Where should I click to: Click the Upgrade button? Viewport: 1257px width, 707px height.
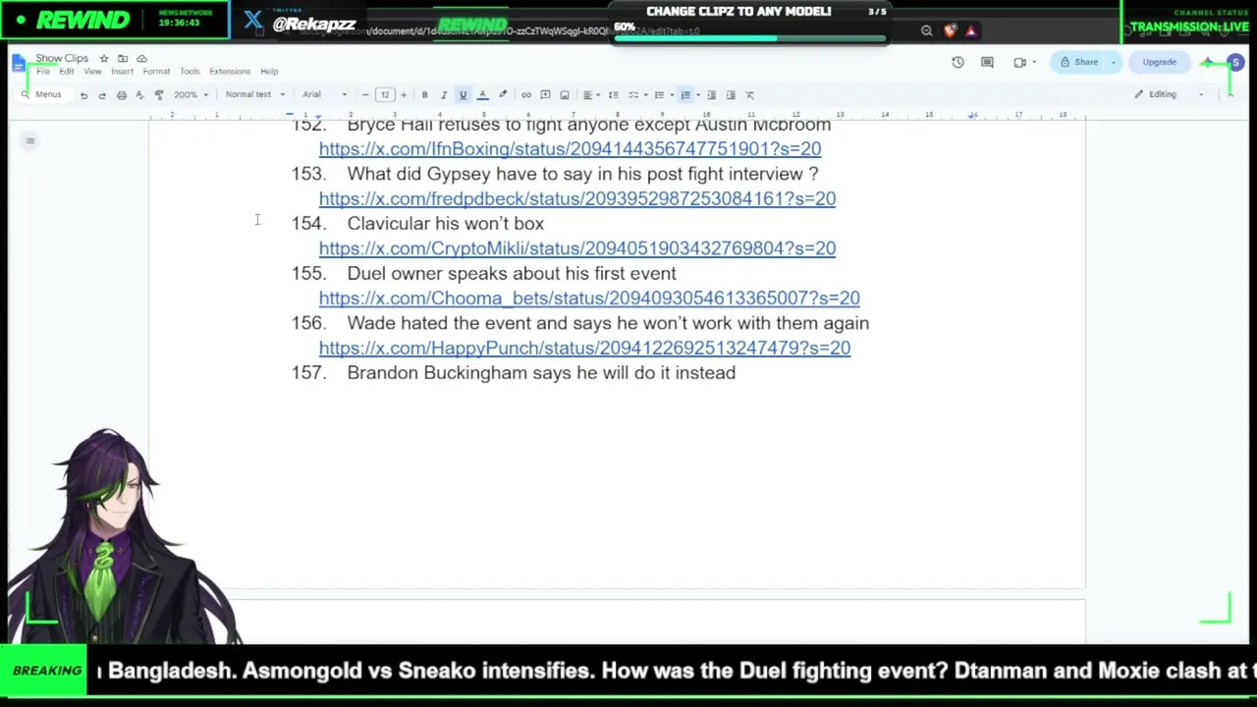[x=1159, y=63]
